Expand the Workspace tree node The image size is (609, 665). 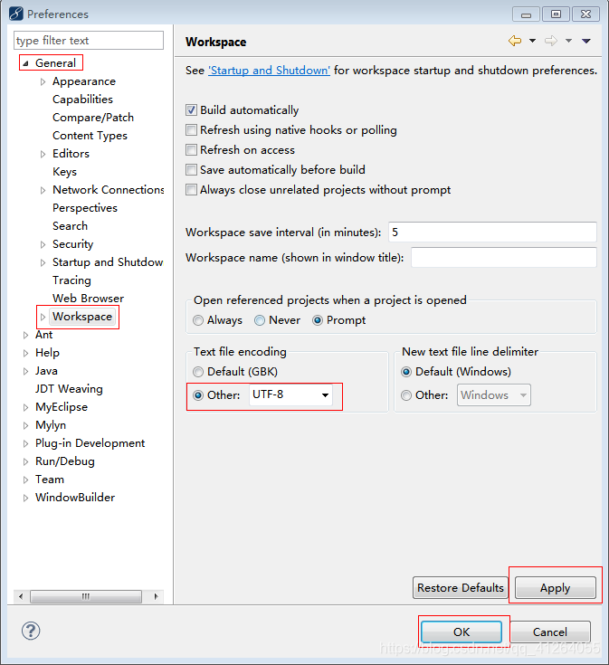click(43, 317)
